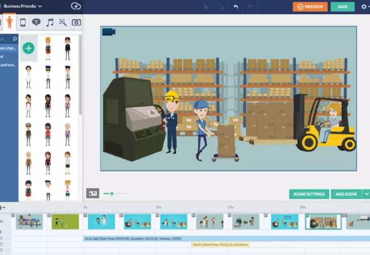Open the timeline settings gear dropdown
This screenshot has width=370, height=255.
point(2,207)
